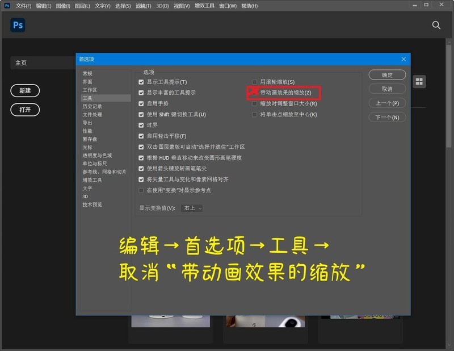Click the 确定 button
454x351 pixels.
(x=388, y=74)
